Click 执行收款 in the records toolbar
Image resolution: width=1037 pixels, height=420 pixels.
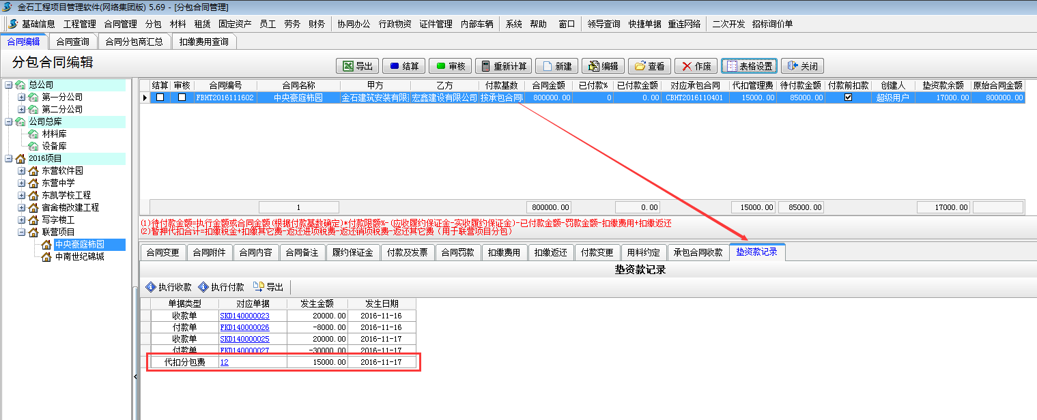point(169,287)
